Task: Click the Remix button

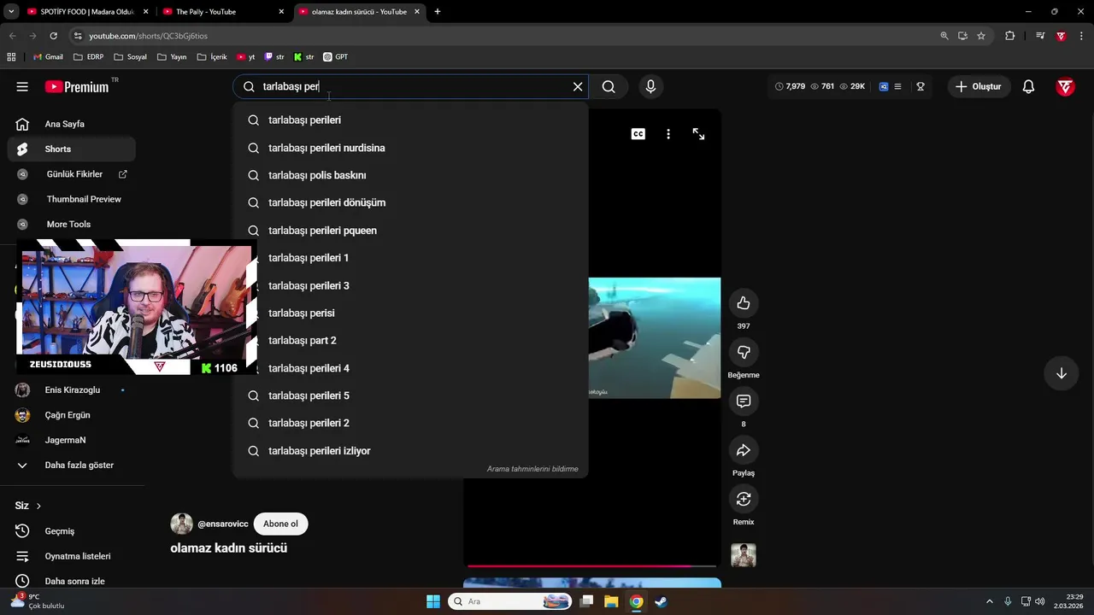Action: click(744, 499)
